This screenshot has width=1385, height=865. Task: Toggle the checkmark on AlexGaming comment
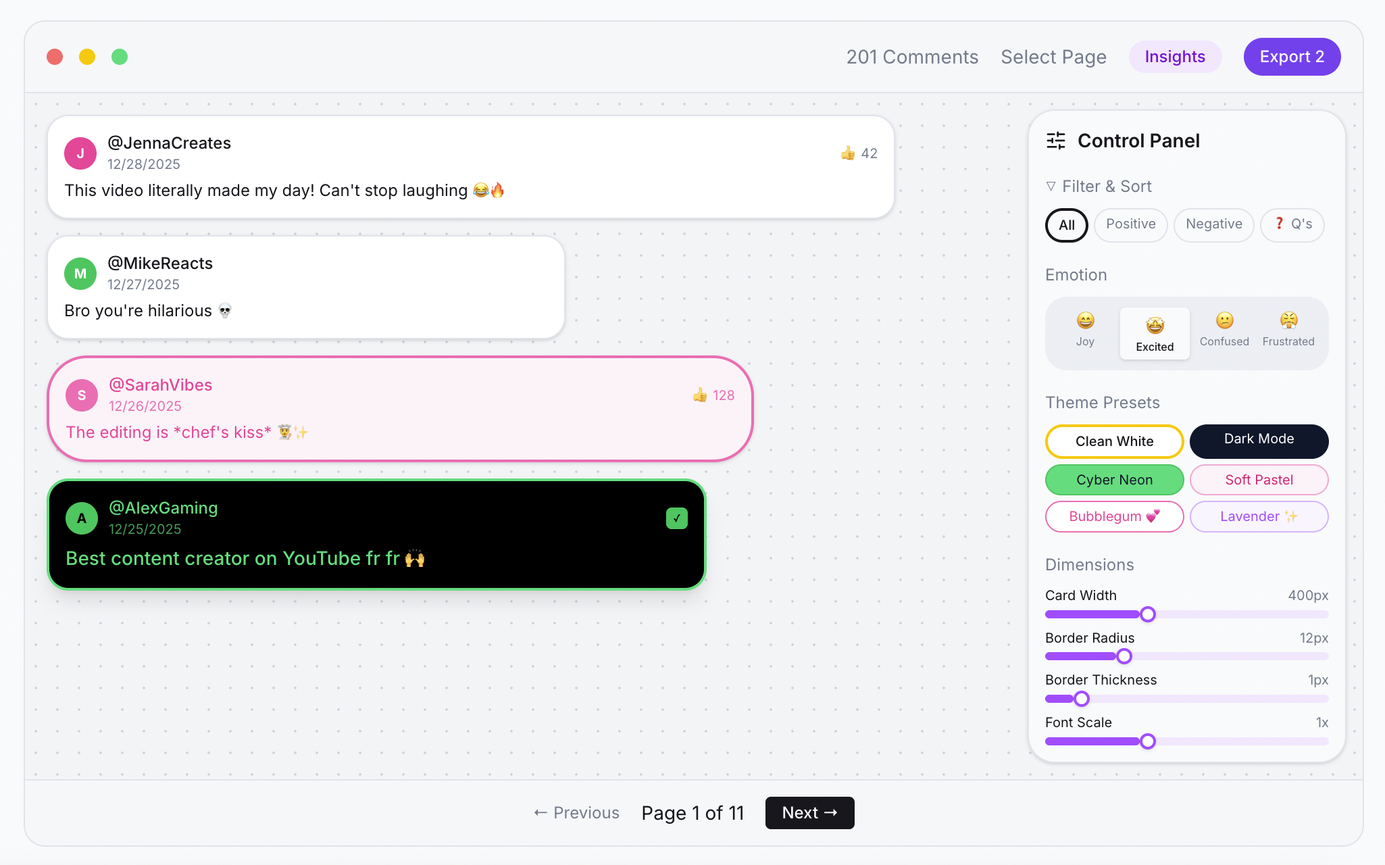point(676,518)
